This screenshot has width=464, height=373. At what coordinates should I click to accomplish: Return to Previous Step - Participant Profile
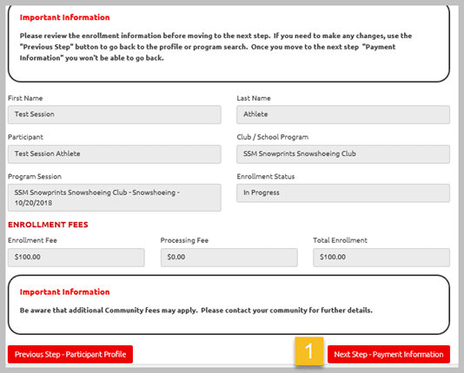pyautogui.click(x=70, y=355)
